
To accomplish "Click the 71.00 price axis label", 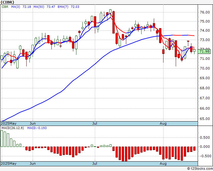I will (205, 59).
